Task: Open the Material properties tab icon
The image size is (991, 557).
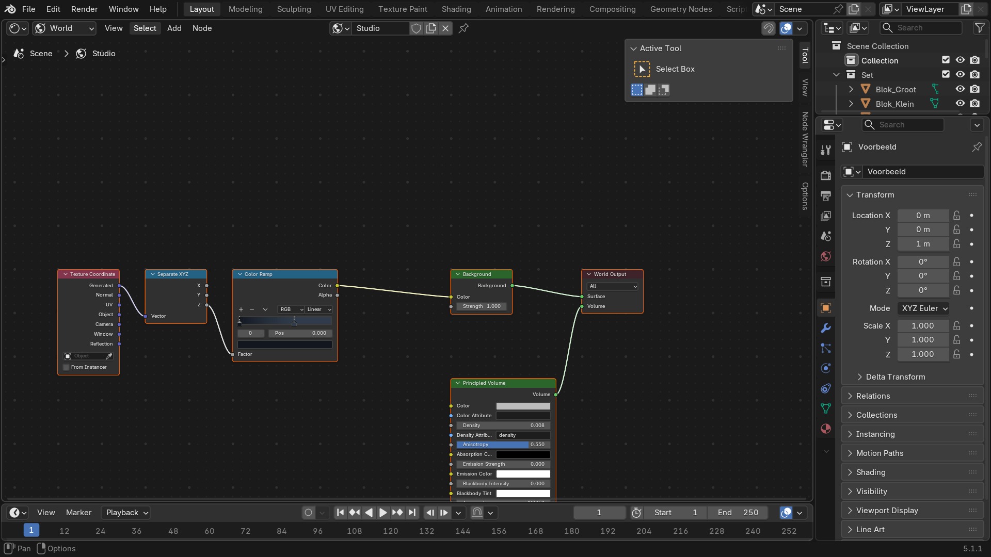Action: click(x=826, y=429)
